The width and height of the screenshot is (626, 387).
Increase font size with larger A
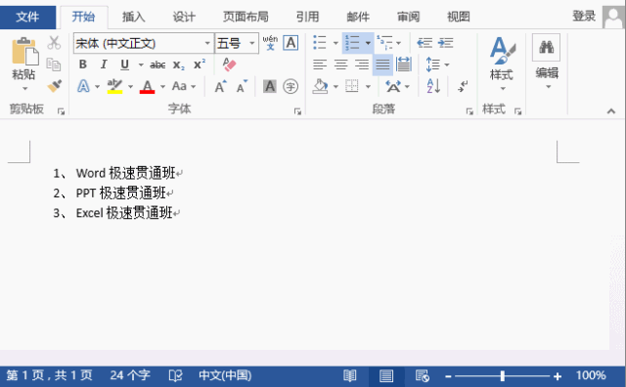pyautogui.click(x=220, y=86)
